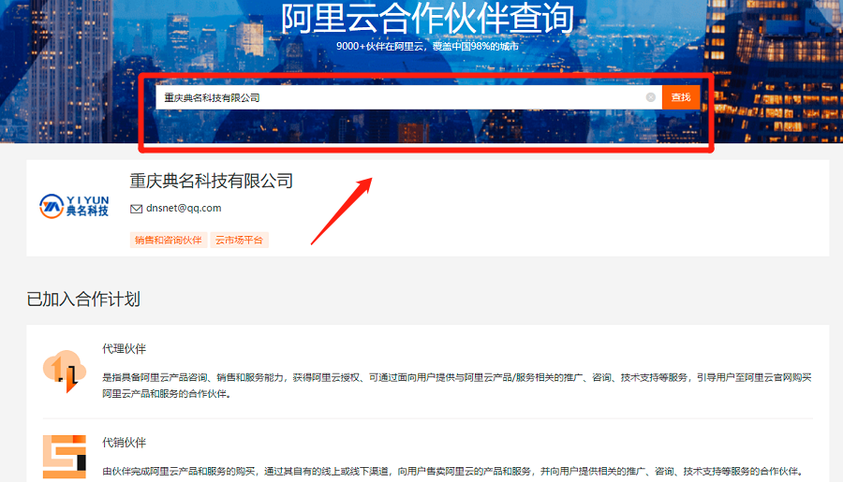Screen dimensions: 843x482
Task: Select the 代理伙伴 heading
Action: 125,349
